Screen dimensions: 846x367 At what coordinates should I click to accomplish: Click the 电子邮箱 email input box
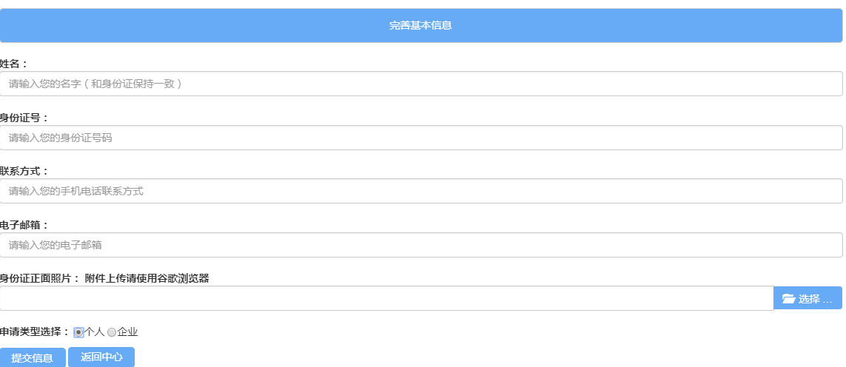(x=421, y=245)
